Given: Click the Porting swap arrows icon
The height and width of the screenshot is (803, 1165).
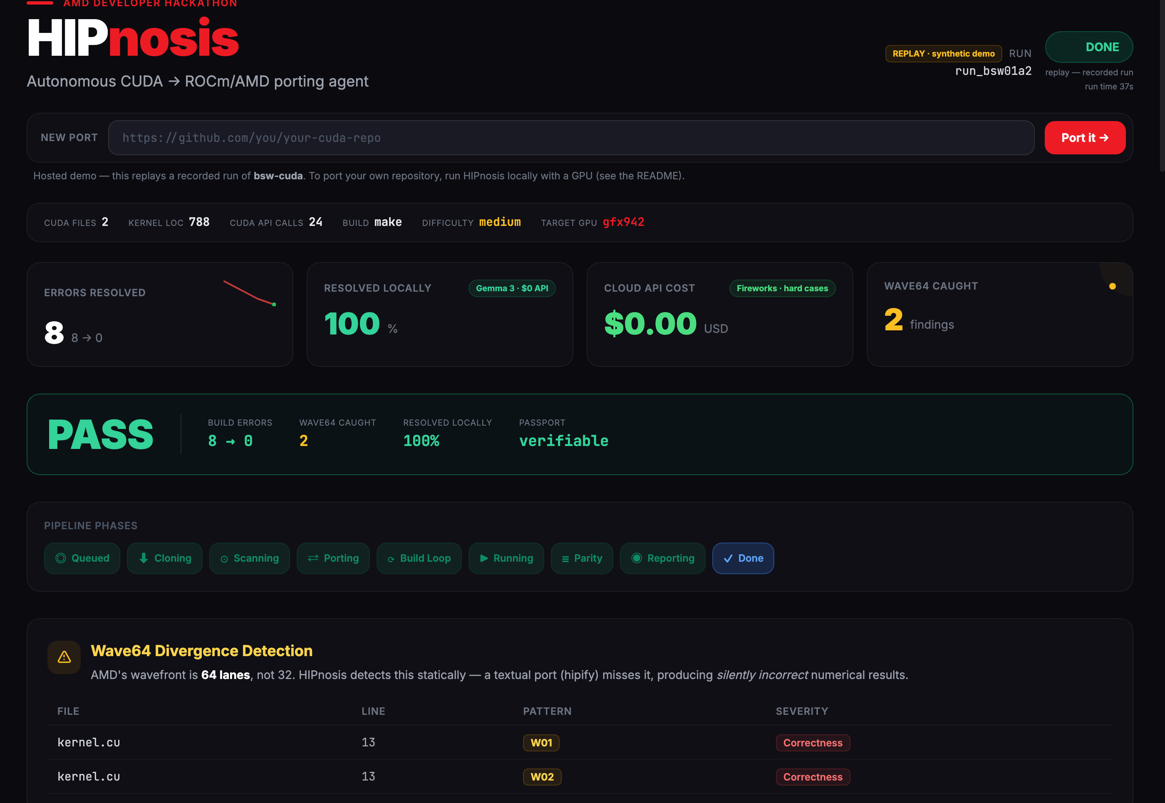Looking at the screenshot, I should point(313,558).
